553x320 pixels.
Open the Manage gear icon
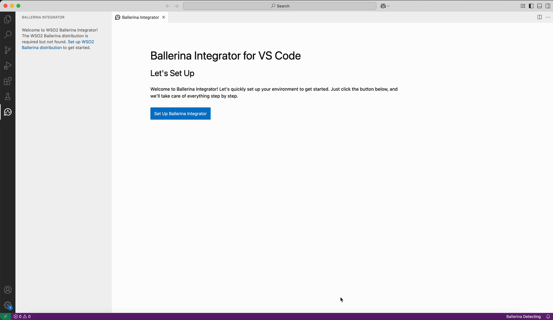7,305
